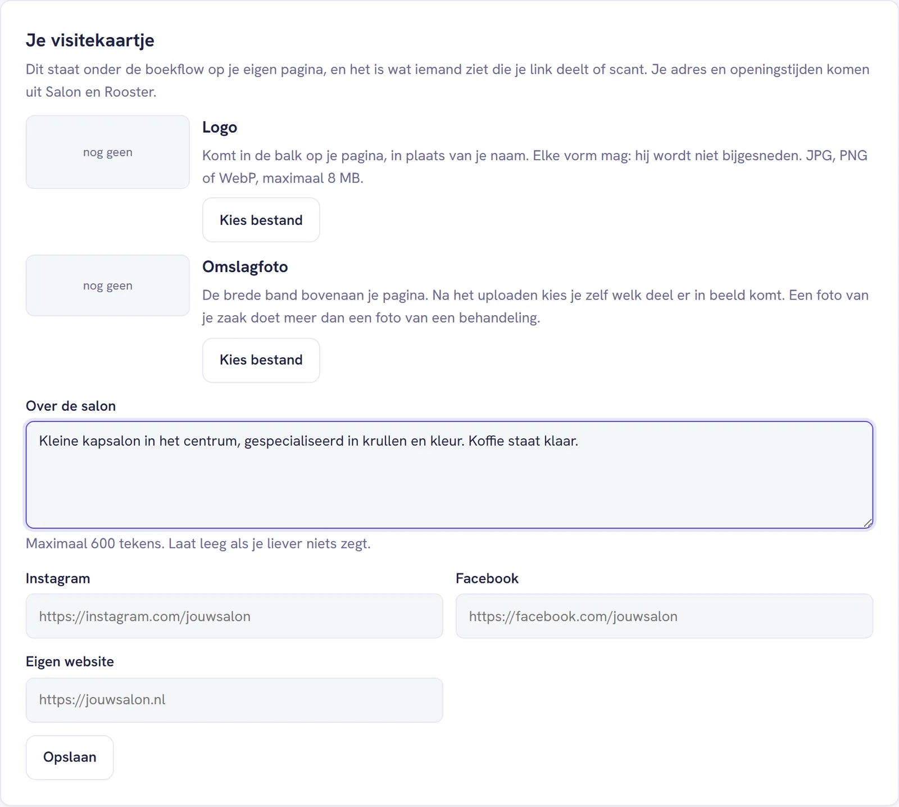The height and width of the screenshot is (807, 899).
Task: Click the intro text about the boekflow
Action: [448, 80]
